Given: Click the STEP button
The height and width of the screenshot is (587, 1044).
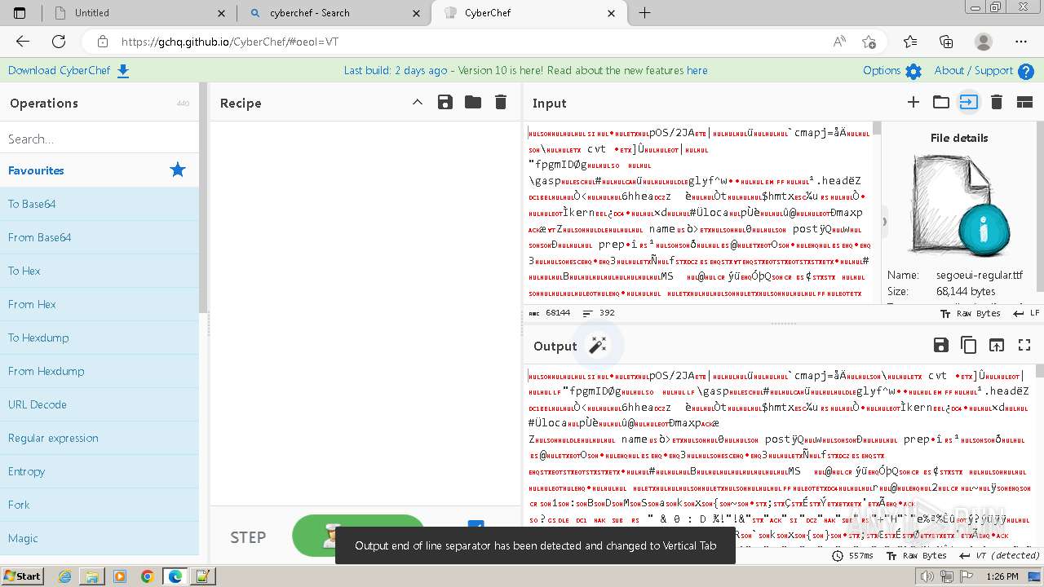Looking at the screenshot, I should pos(248,537).
